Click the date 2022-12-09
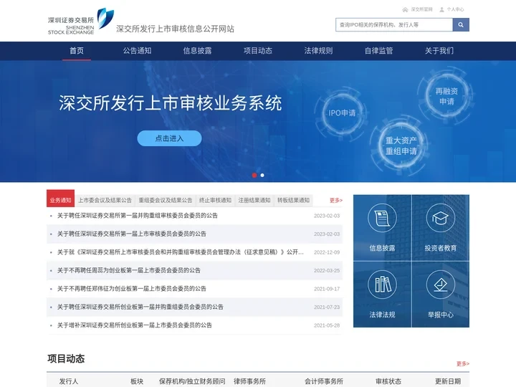Image resolution: width=516 pixels, height=387 pixels. (x=327, y=252)
